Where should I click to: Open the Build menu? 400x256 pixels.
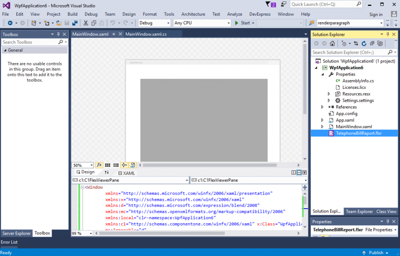coord(72,14)
